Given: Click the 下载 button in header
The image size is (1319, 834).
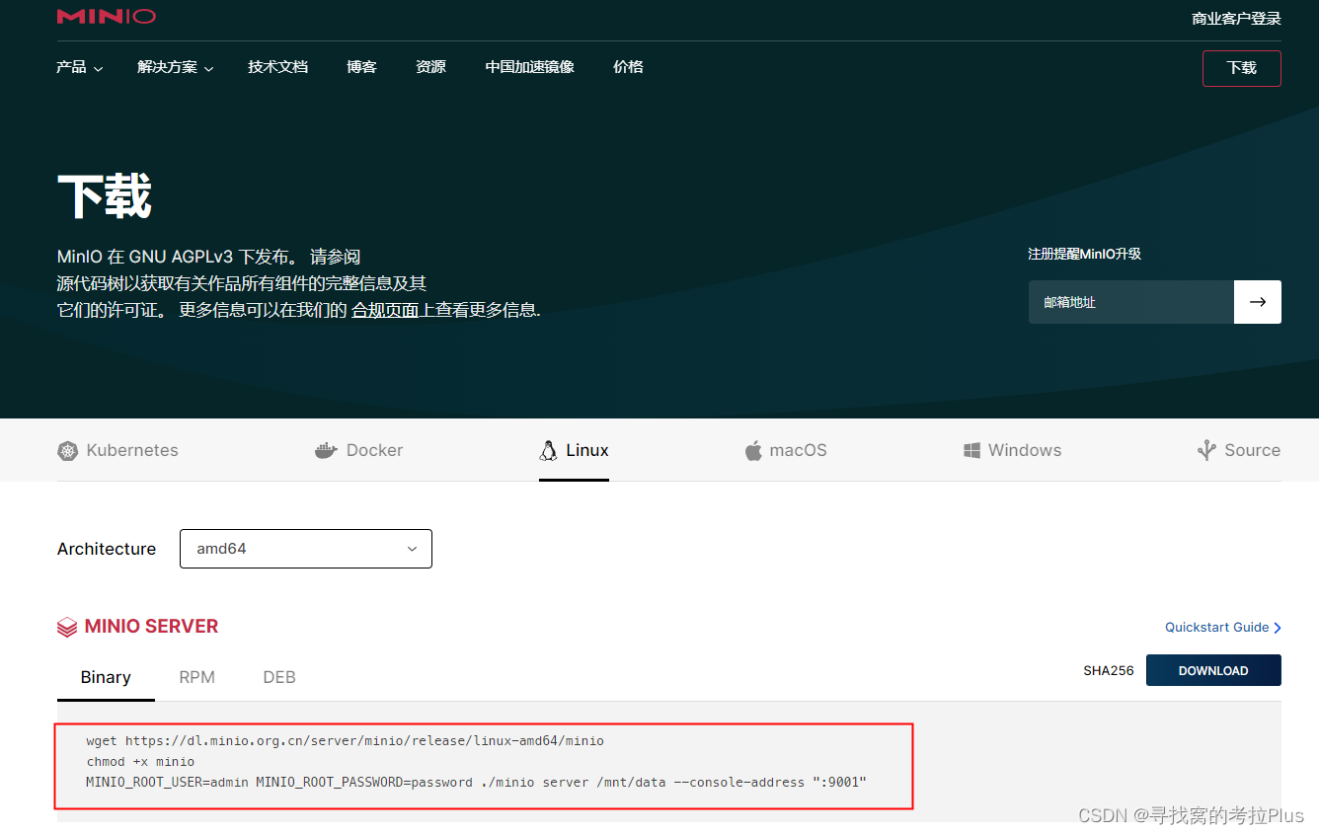Looking at the screenshot, I should pyautogui.click(x=1242, y=68).
